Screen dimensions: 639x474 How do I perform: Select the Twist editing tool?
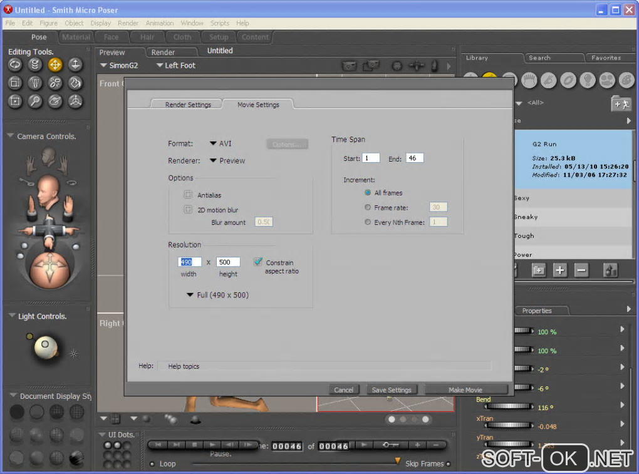pyautogui.click(x=35, y=64)
